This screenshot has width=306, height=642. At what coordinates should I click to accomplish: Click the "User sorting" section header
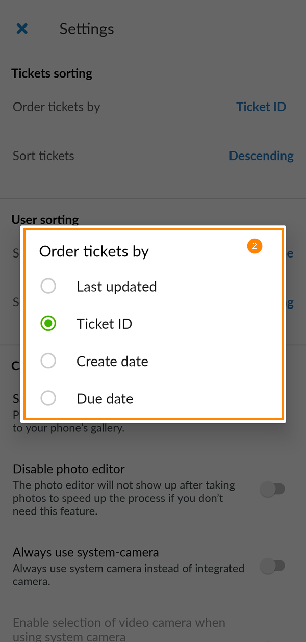pyautogui.click(x=45, y=219)
